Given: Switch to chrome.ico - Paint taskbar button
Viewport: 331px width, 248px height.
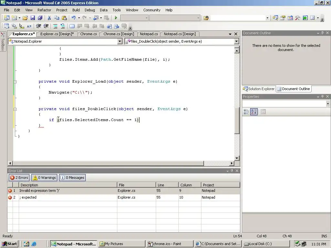Looking at the screenshot, I should (169, 244).
